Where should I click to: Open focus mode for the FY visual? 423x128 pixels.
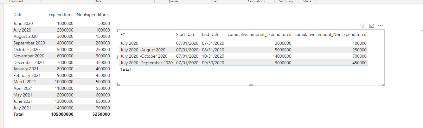(x=372, y=26)
